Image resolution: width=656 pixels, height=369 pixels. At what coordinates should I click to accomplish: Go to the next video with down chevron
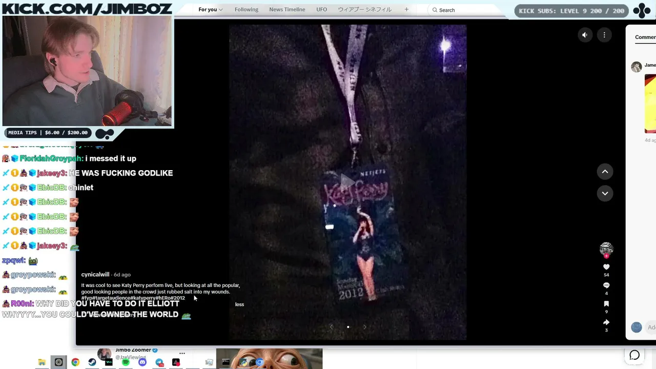coord(605,193)
